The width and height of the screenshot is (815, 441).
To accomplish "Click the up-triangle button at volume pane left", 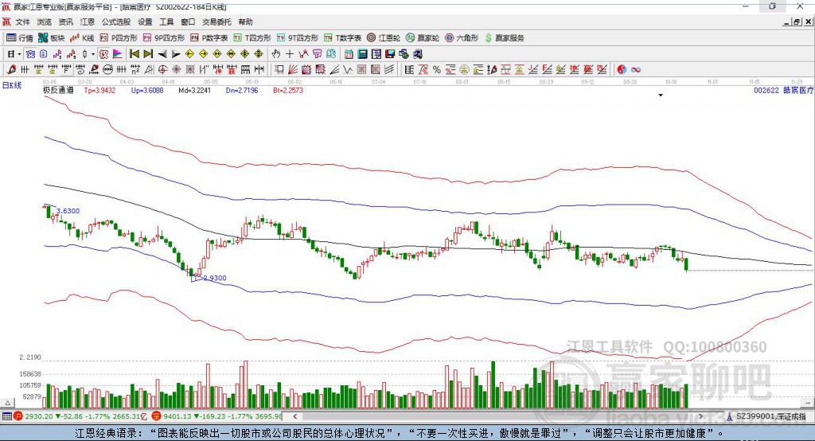I will pyautogui.click(x=7, y=403).
